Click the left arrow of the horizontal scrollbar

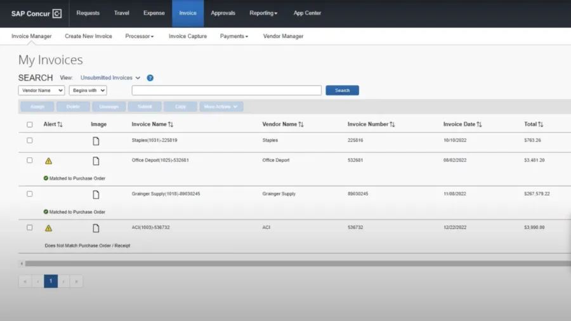coord(22,263)
